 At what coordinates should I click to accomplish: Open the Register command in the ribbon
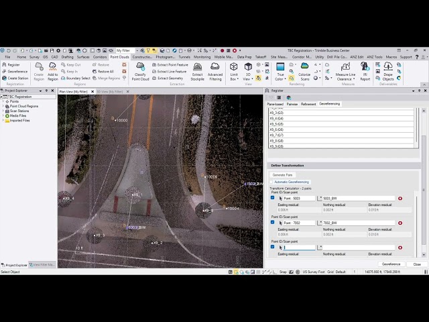(11, 65)
